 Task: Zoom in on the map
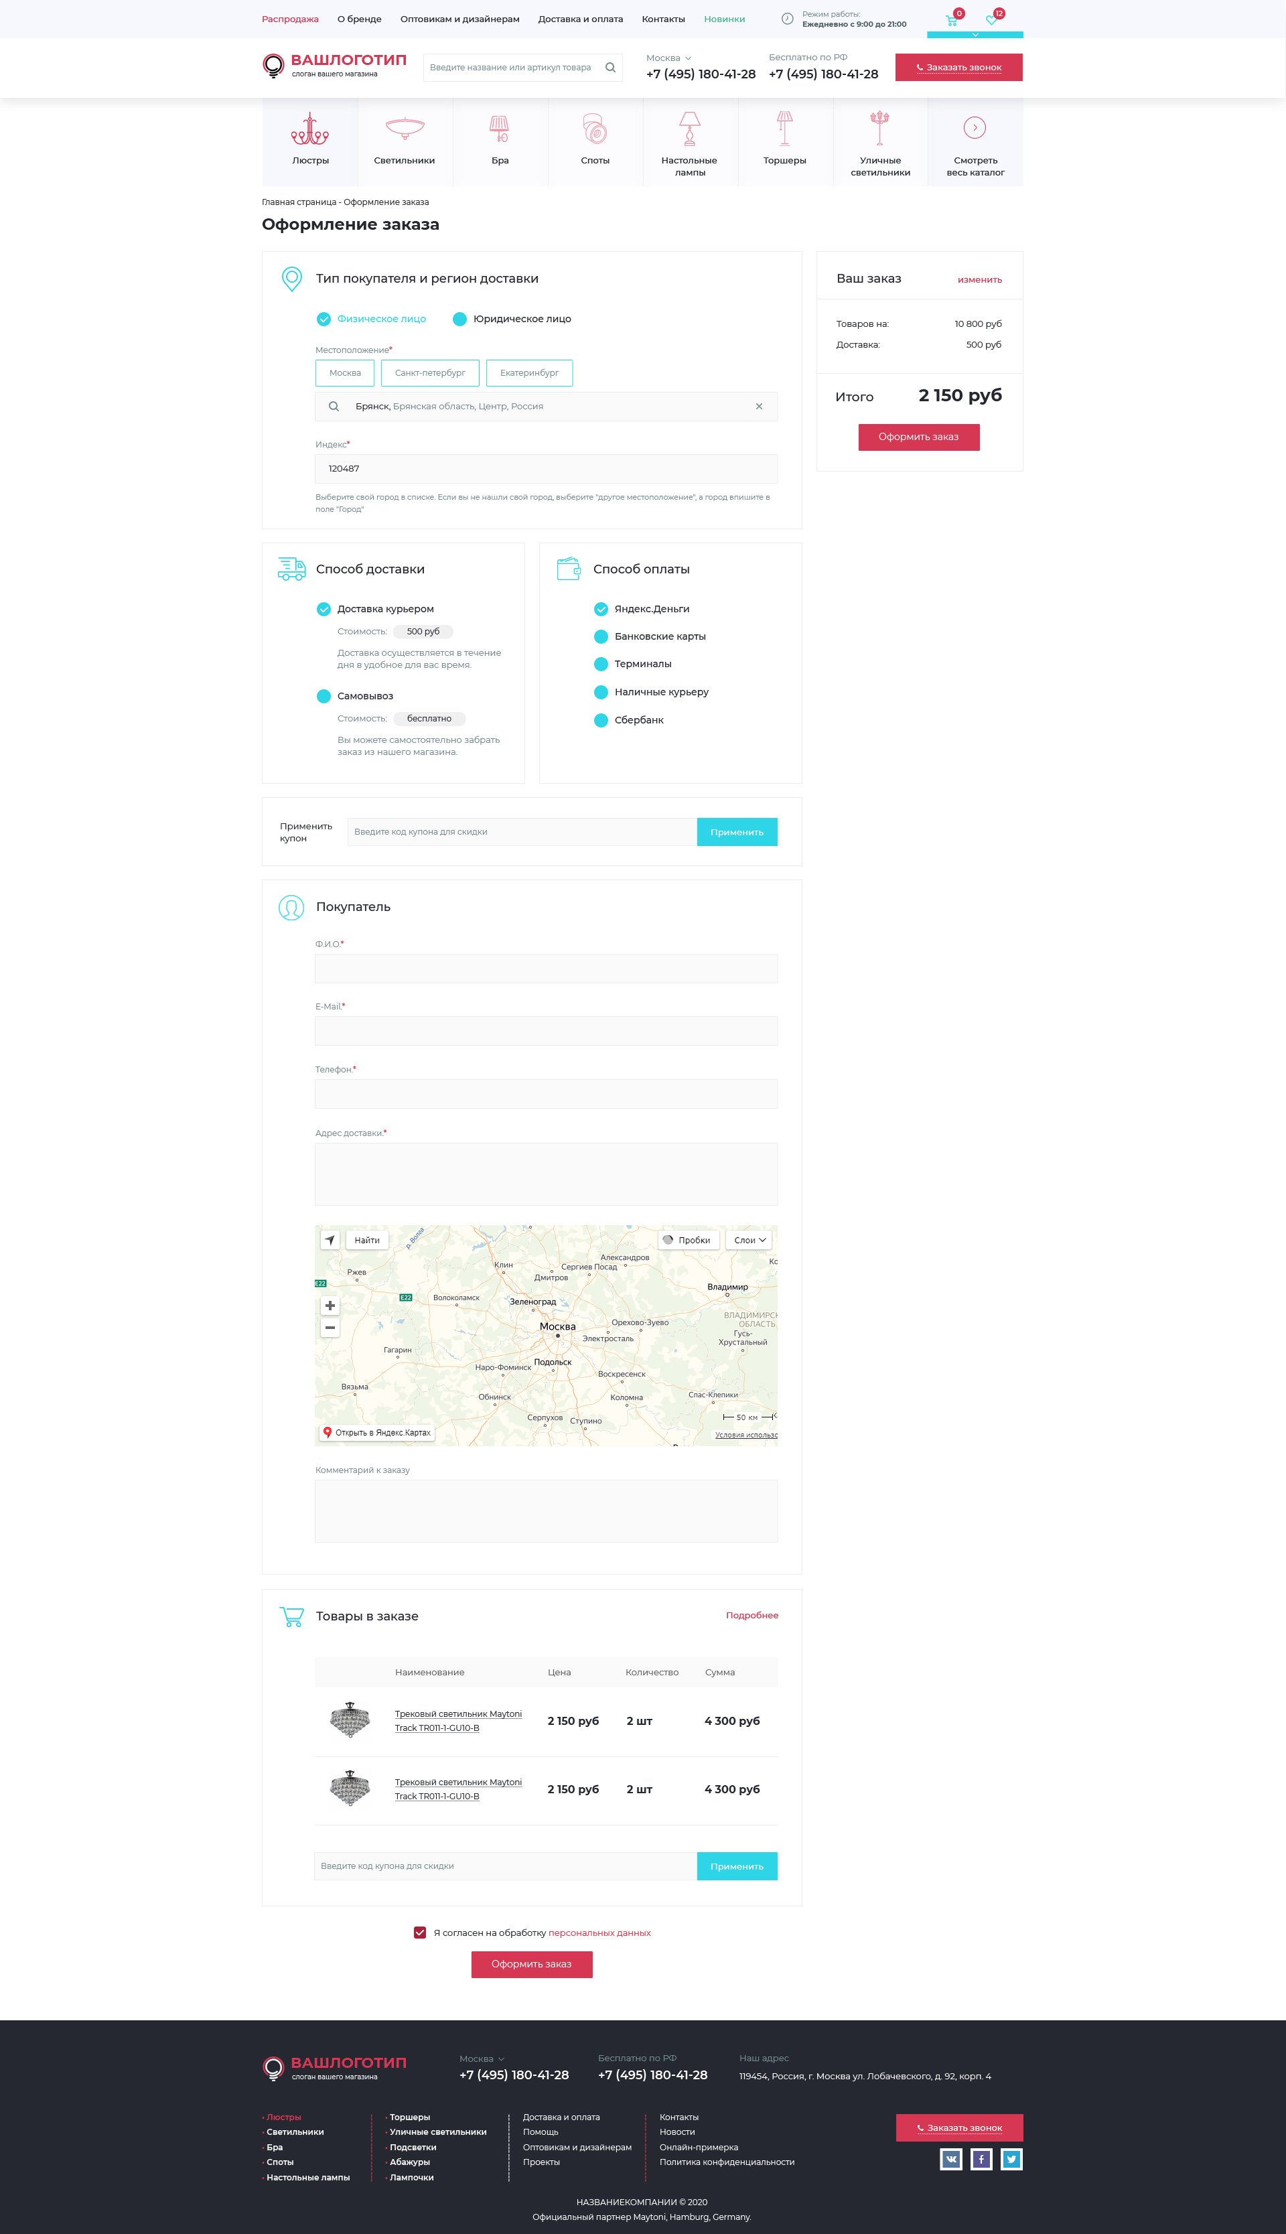tap(330, 1306)
